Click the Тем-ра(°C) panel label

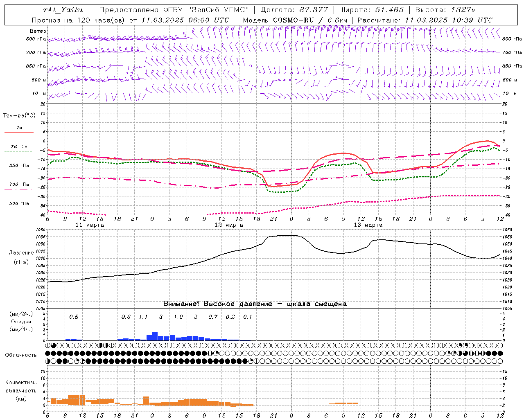pyautogui.click(x=19, y=116)
